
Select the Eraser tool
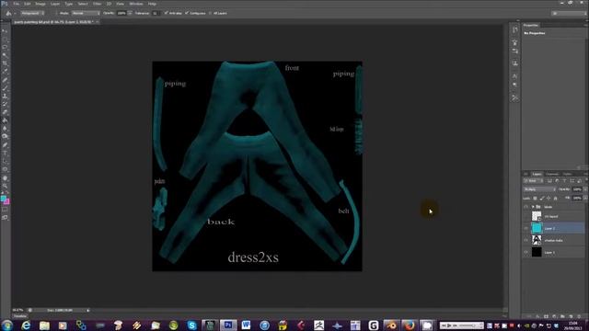click(5, 112)
